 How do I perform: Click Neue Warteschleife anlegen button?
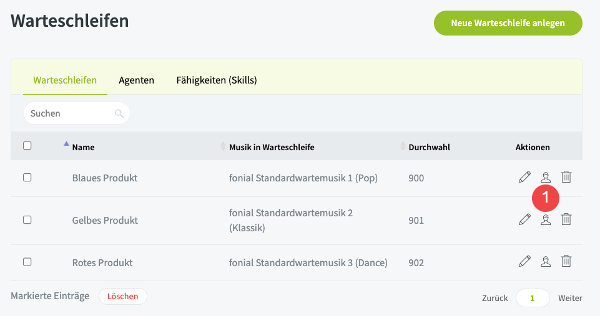pos(508,23)
